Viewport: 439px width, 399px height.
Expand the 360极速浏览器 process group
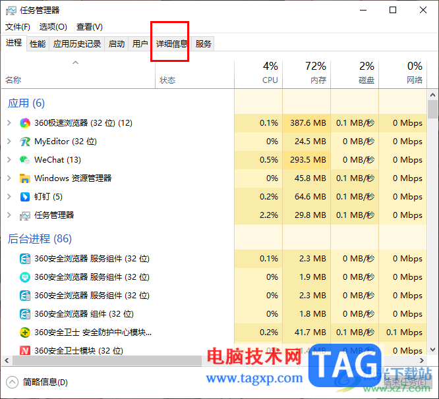coord(9,122)
